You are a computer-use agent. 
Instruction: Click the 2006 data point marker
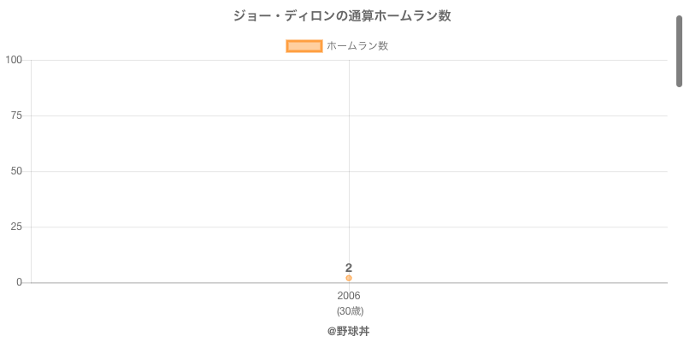349,278
